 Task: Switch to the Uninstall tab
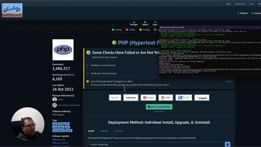point(119,131)
